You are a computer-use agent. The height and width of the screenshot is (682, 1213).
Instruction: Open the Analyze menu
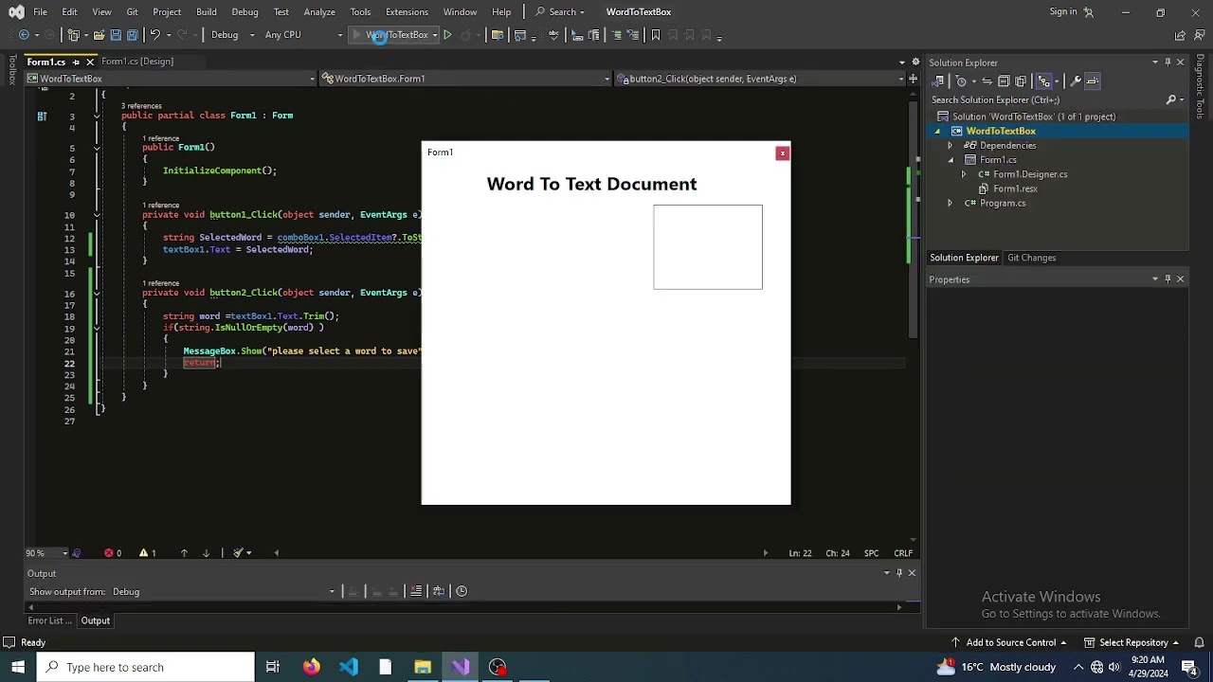tap(319, 11)
